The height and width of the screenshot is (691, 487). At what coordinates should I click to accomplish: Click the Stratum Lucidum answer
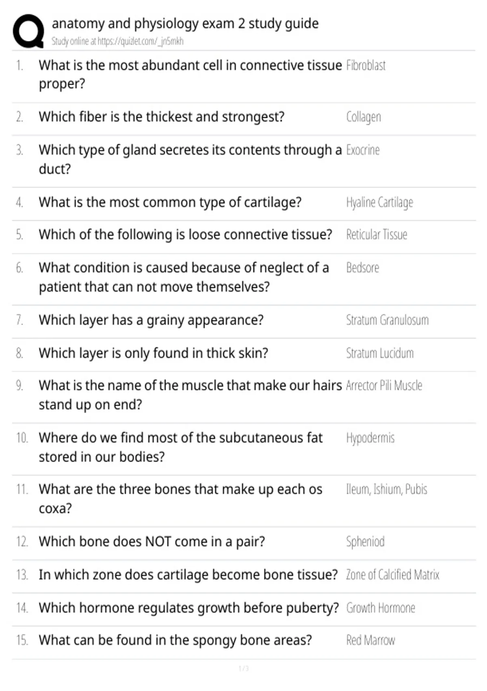coord(380,353)
